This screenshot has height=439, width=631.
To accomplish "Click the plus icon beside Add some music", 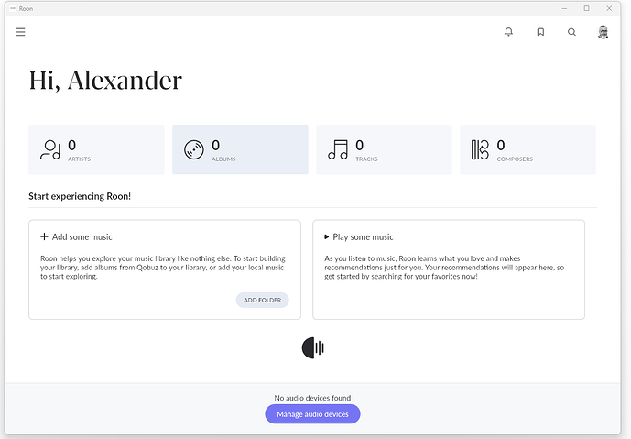I will 44,236.
